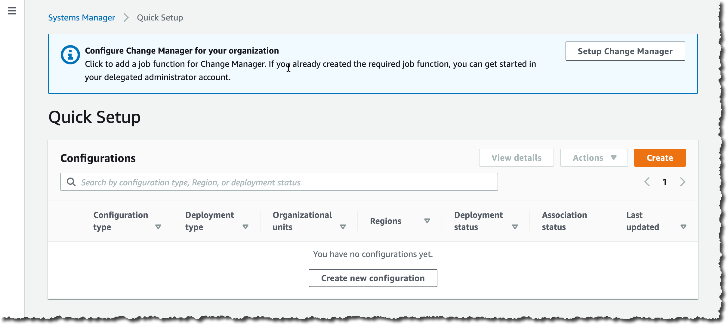This screenshot has width=728, height=325.
Task: Sort configurations by Last updated
Action: [684, 227]
